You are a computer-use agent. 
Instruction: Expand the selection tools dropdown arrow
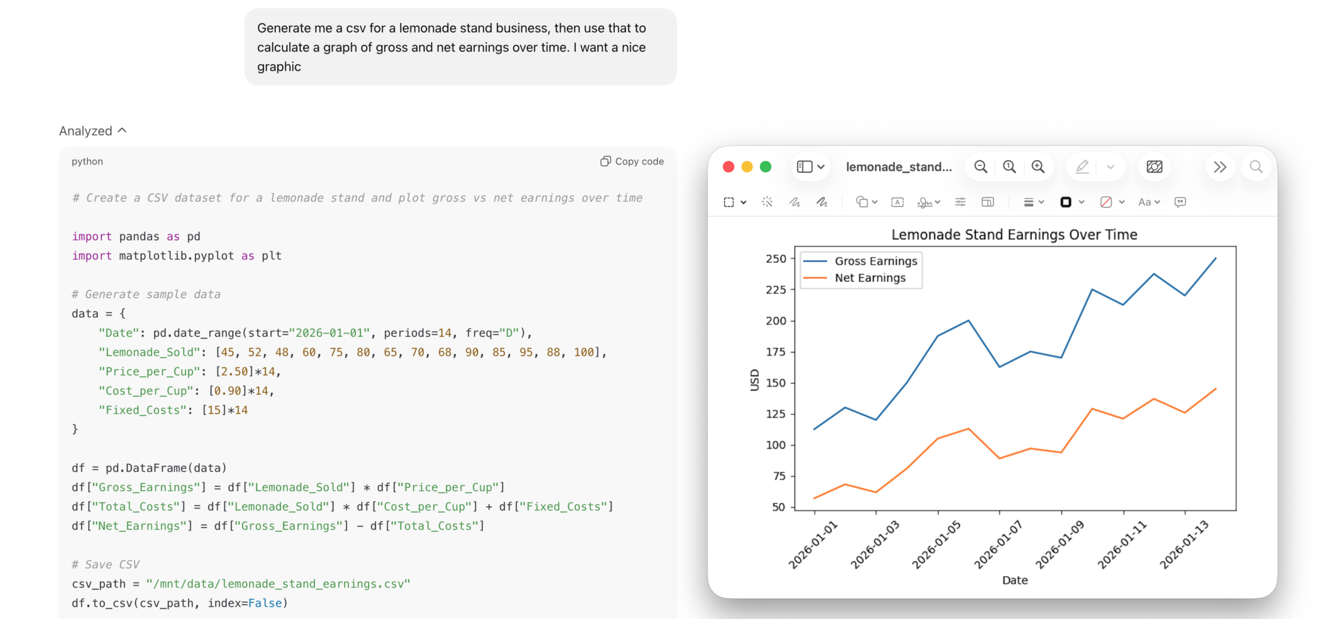point(743,202)
